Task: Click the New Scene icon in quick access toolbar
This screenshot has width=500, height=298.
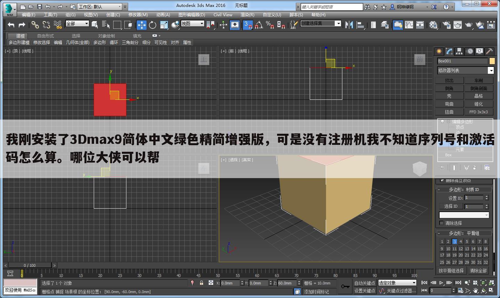Action: pos(23,7)
